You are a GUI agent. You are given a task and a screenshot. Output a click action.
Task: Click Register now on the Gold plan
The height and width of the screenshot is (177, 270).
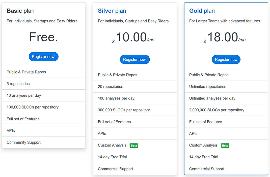pyautogui.click(x=226, y=59)
